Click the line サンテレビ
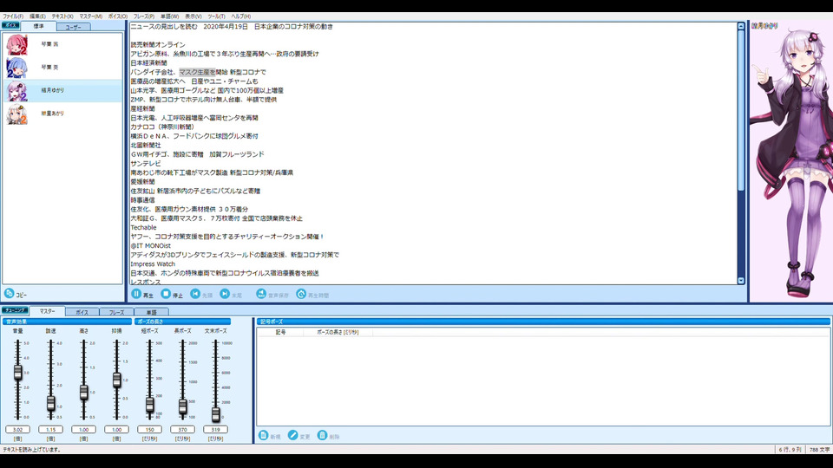 click(146, 164)
